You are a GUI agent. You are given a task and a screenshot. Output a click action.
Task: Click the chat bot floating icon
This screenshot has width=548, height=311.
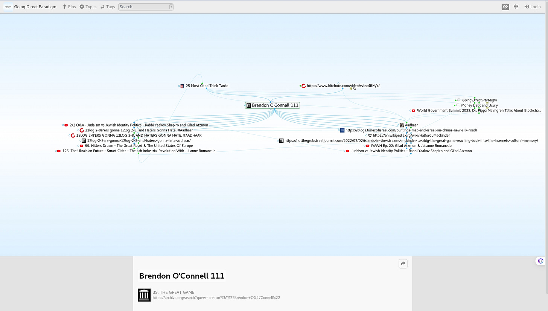click(540, 261)
